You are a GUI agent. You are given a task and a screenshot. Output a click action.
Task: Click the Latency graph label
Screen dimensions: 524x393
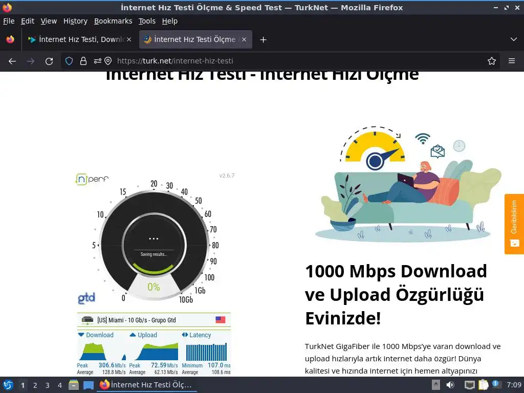pos(196,335)
